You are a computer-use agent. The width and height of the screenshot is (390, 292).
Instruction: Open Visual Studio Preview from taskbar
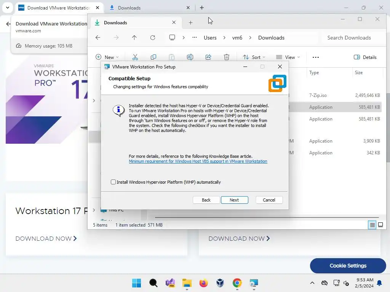170,283
